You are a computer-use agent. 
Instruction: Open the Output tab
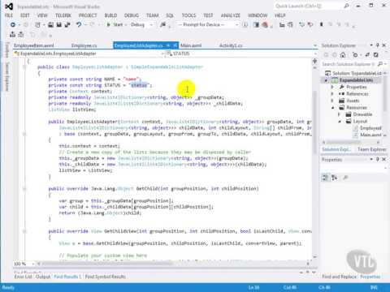click(x=43, y=277)
